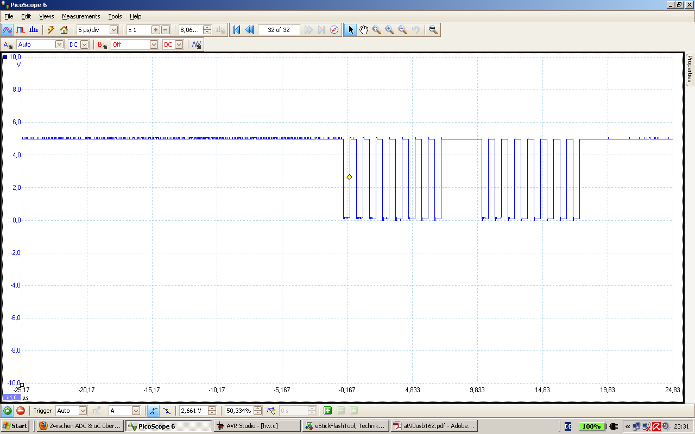The height and width of the screenshot is (434, 695).
Task: Switch to AVR Studio taskbar window
Action: (x=257, y=426)
